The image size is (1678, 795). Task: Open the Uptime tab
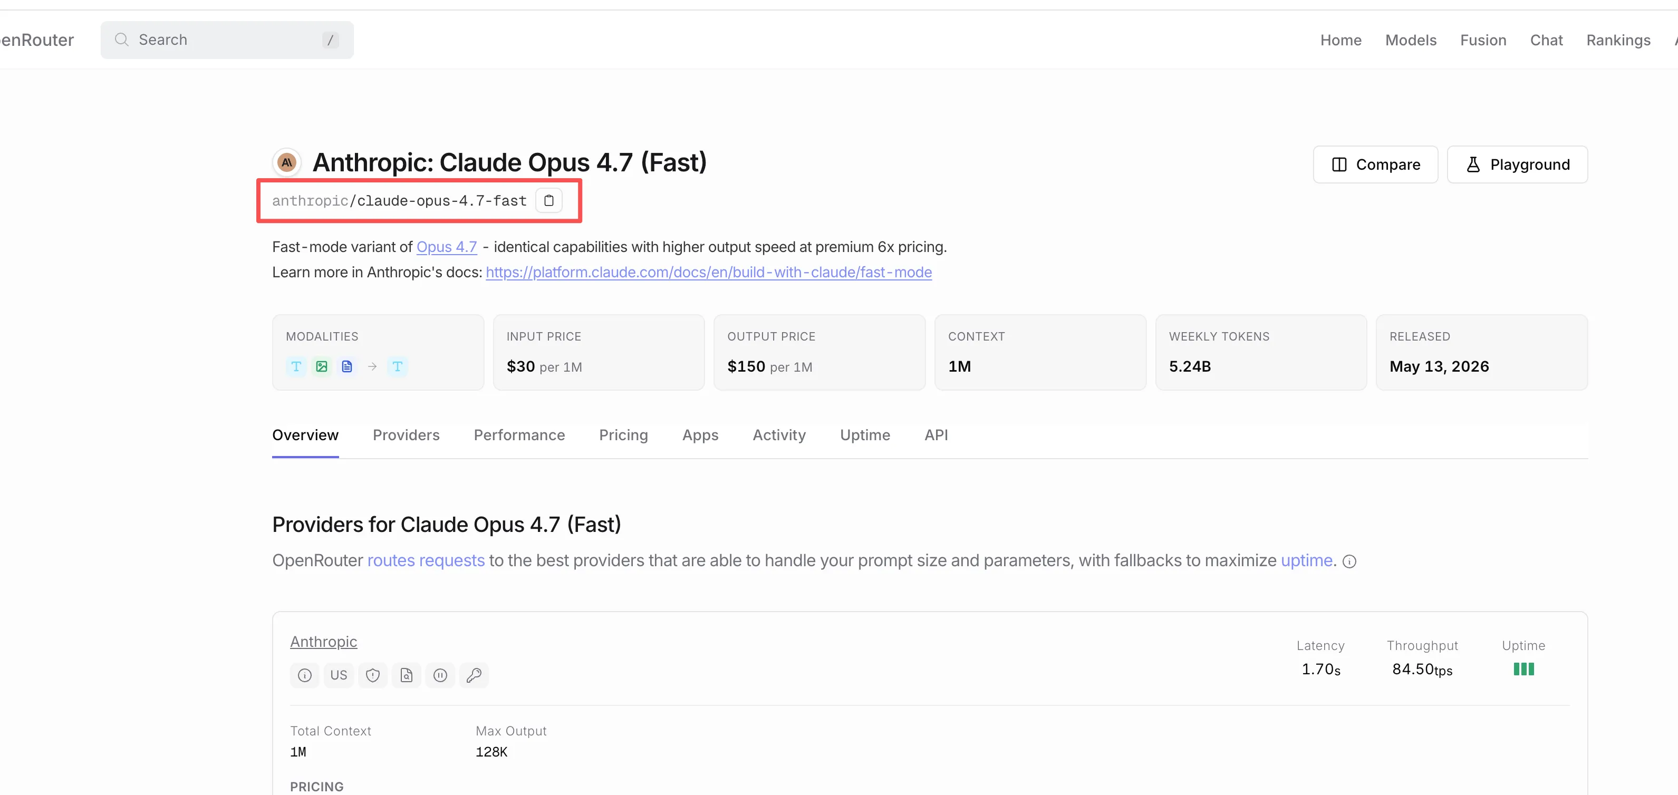coord(865,435)
